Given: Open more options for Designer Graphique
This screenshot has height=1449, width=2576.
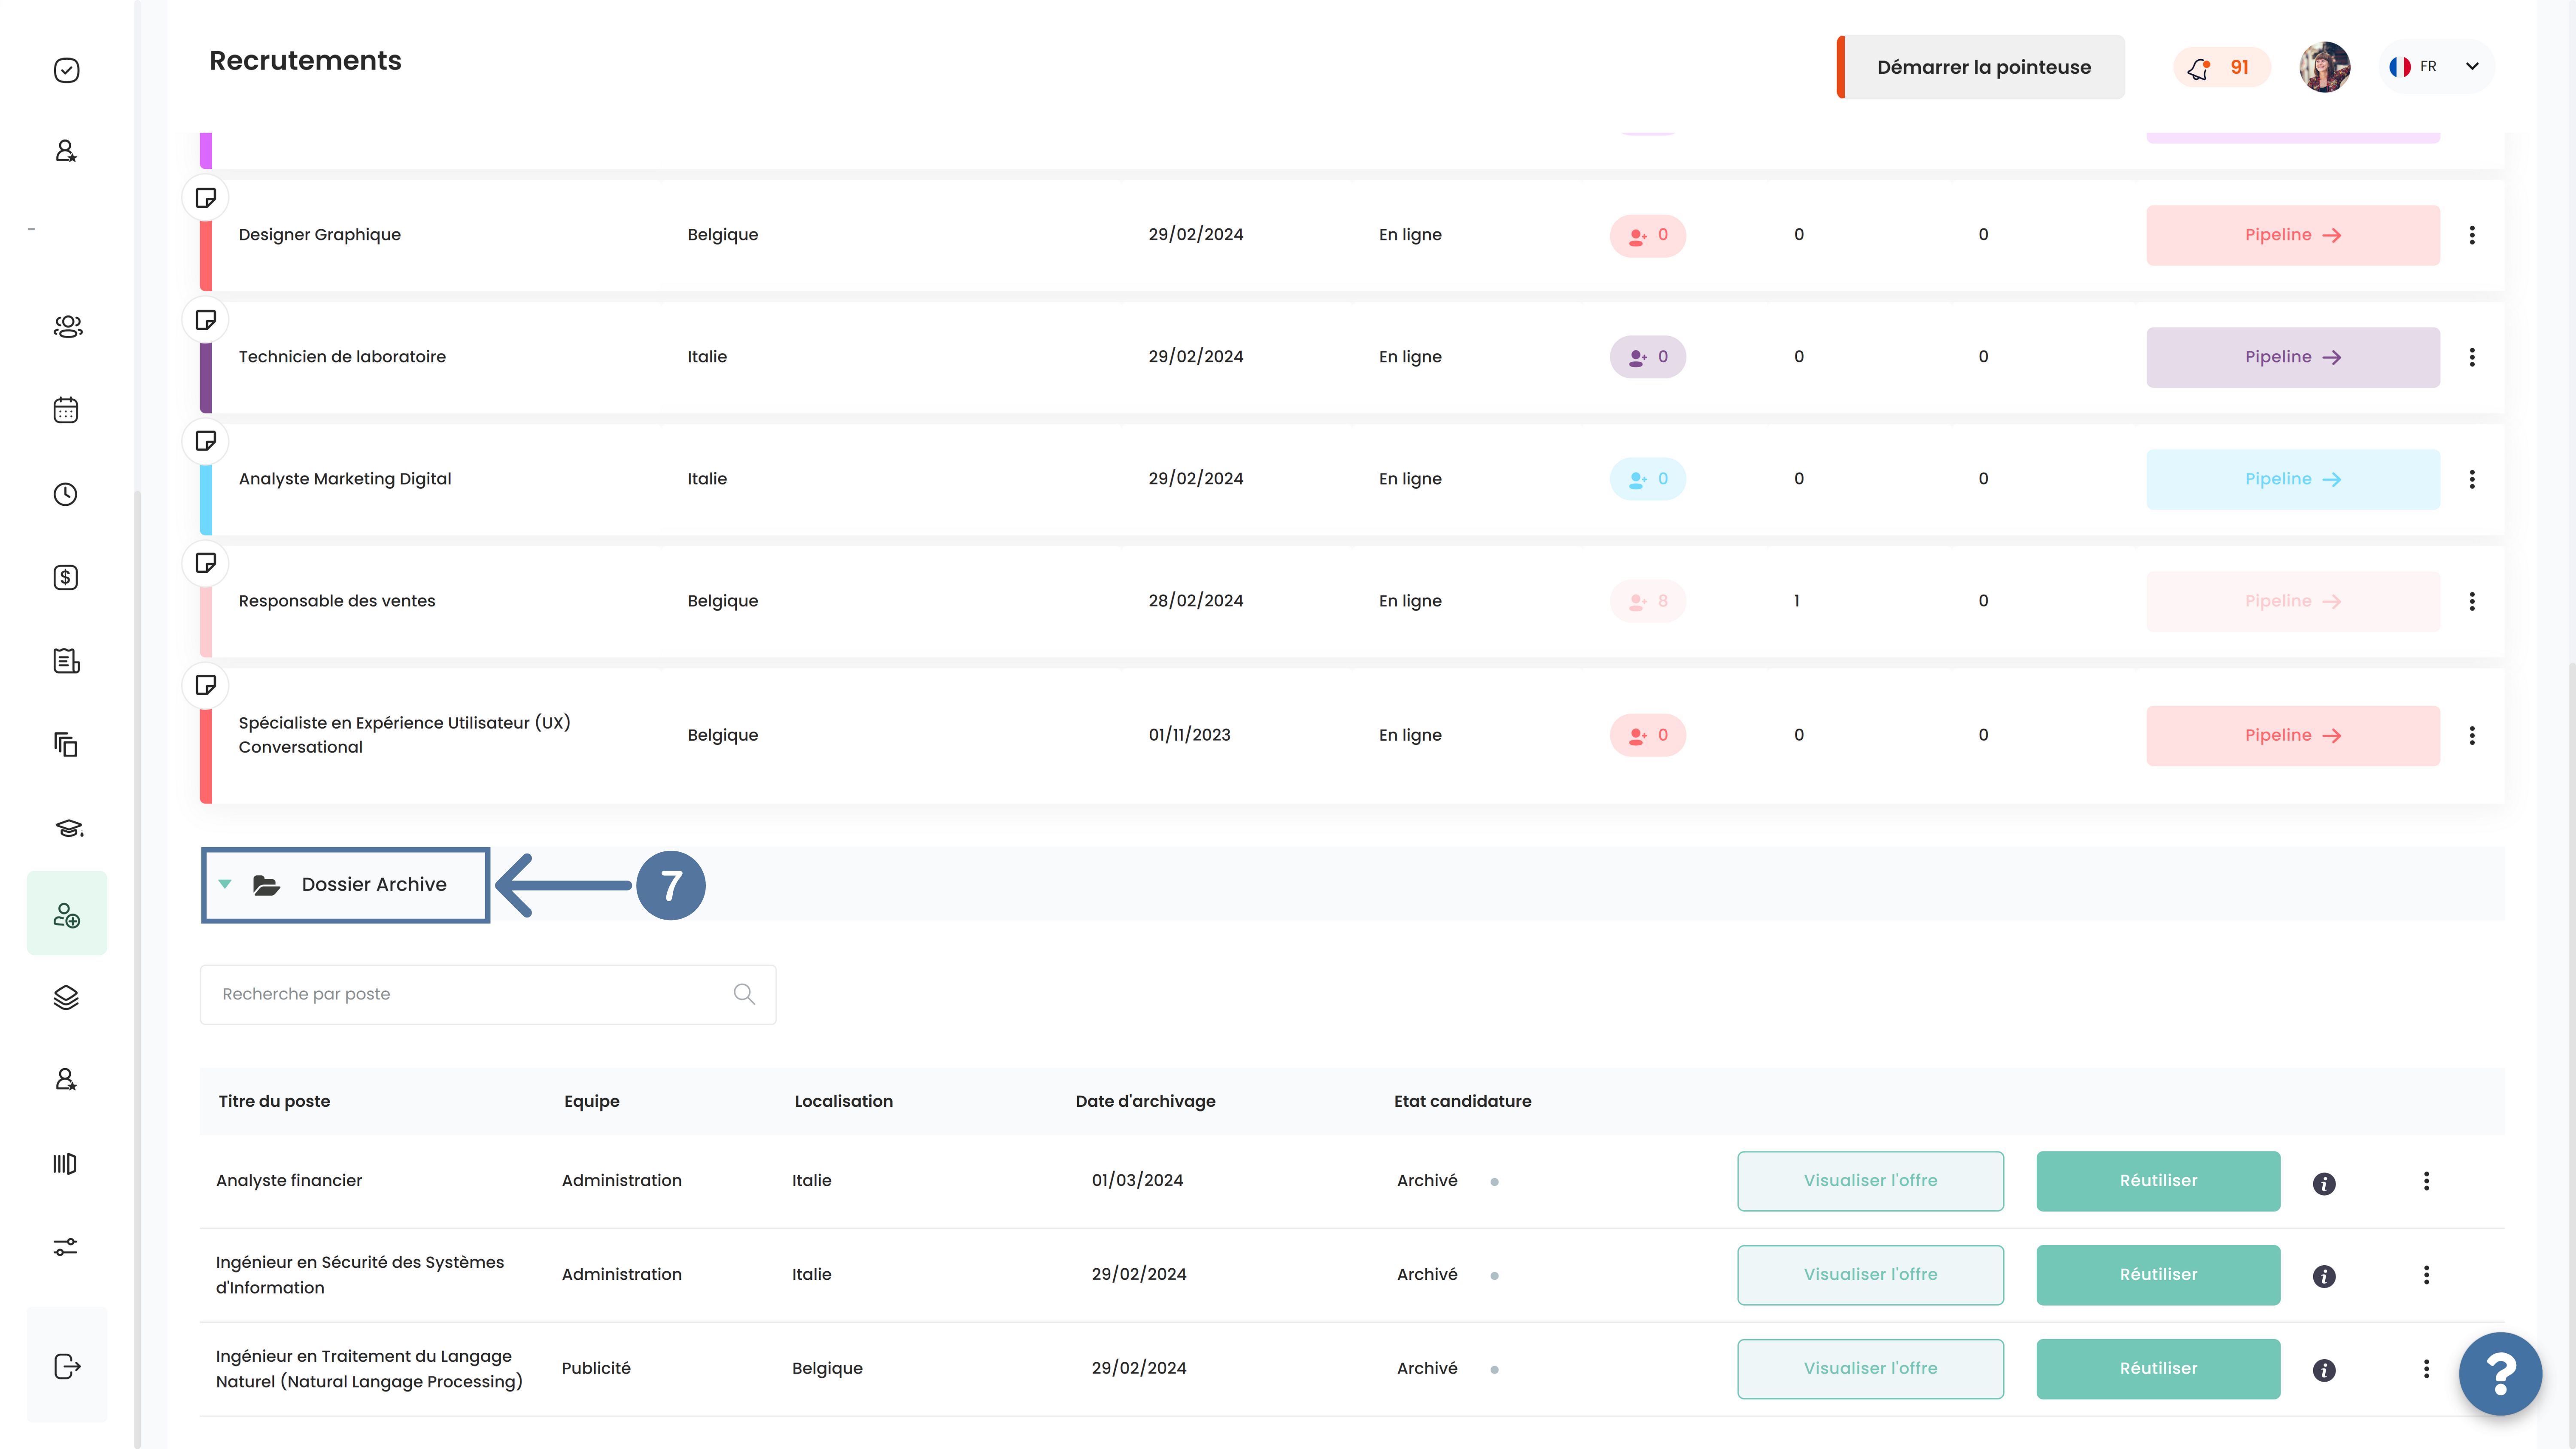Looking at the screenshot, I should 2472,235.
